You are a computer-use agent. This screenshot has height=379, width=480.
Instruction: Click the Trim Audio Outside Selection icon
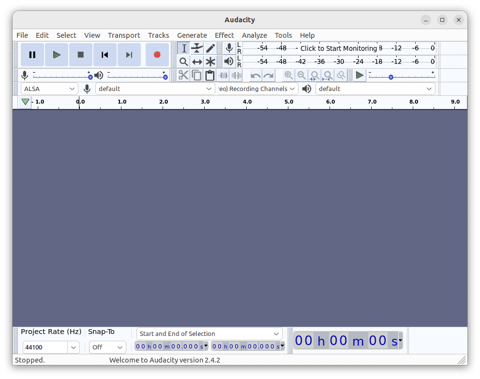coord(223,75)
